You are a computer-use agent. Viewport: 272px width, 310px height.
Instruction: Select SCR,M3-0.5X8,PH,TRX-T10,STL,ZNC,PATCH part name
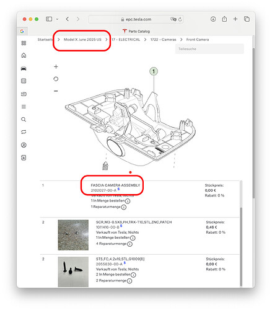pyautogui.click(x=134, y=222)
